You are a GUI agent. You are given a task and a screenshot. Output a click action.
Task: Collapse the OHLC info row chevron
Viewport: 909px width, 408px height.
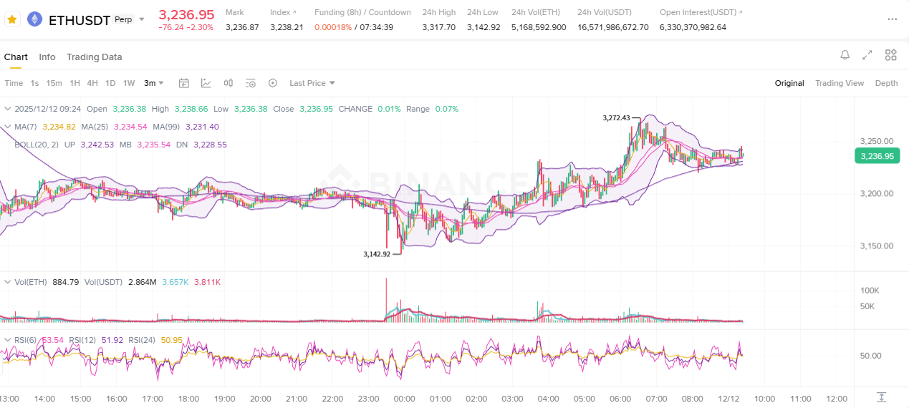pos(8,109)
